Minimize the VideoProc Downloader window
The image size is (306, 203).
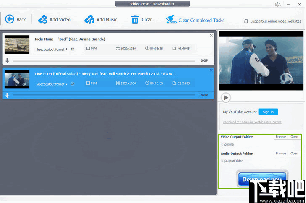tap(289, 4)
